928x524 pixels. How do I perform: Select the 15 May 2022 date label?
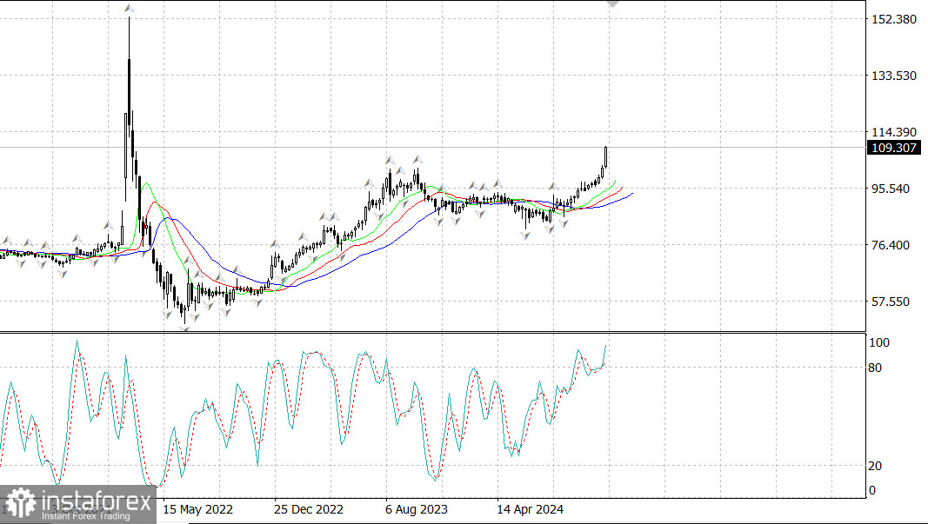(197, 509)
